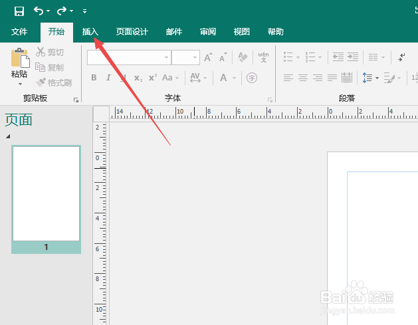Viewport: 418px width, 325px height.
Task: Click the font color A button
Action: coord(223,78)
